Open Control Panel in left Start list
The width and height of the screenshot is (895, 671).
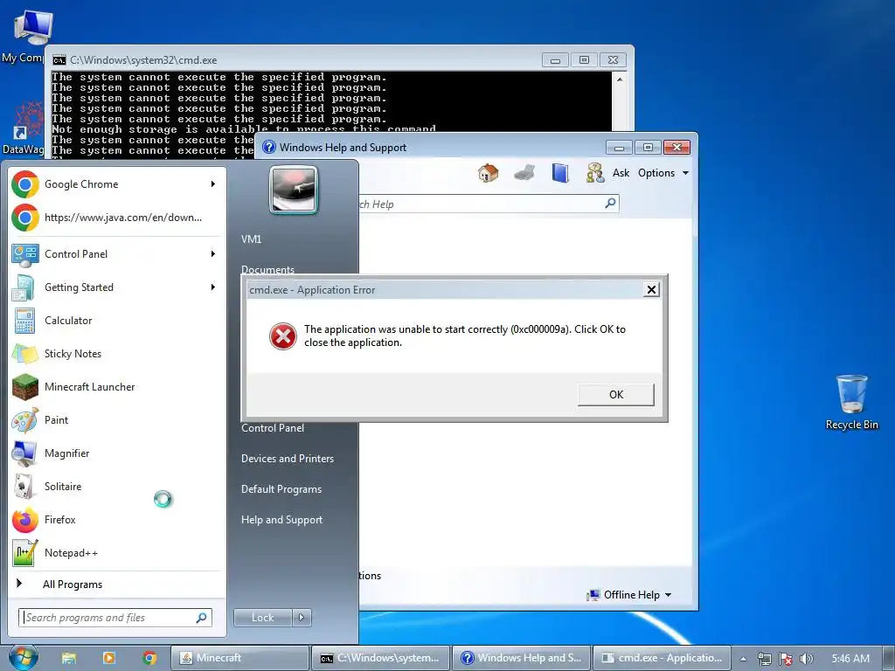pyautogui.click(x=117, y=254)
